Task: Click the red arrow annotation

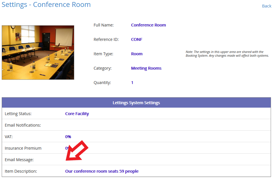Action: 77,151
